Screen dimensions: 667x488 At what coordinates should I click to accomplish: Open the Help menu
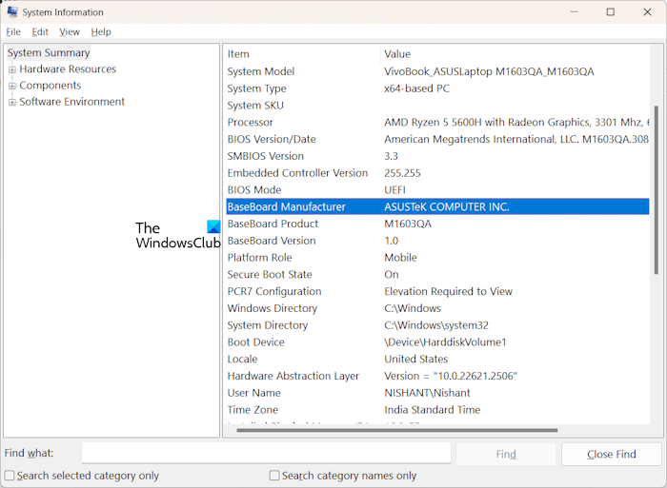(x=101, y=31)
